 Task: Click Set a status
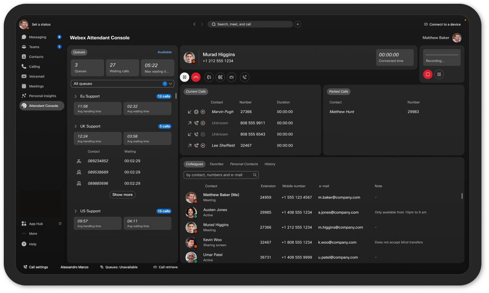coord(41,25)
